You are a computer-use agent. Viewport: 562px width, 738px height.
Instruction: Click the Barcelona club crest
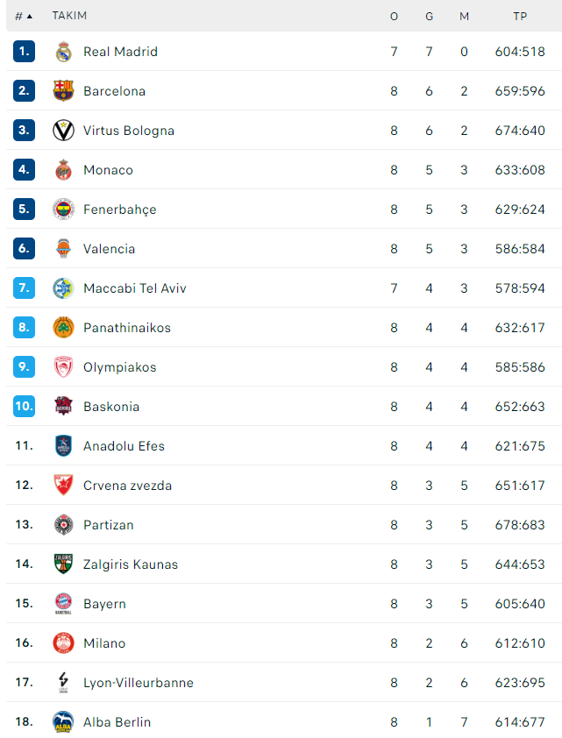coord(63,91)
